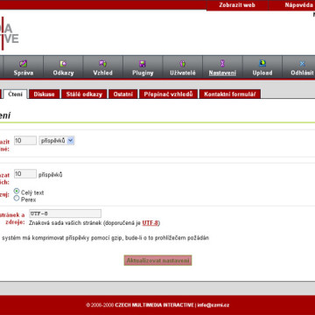Focus the UTF-8 character set field
Screen dimensions: 315x315
point(65,213)
